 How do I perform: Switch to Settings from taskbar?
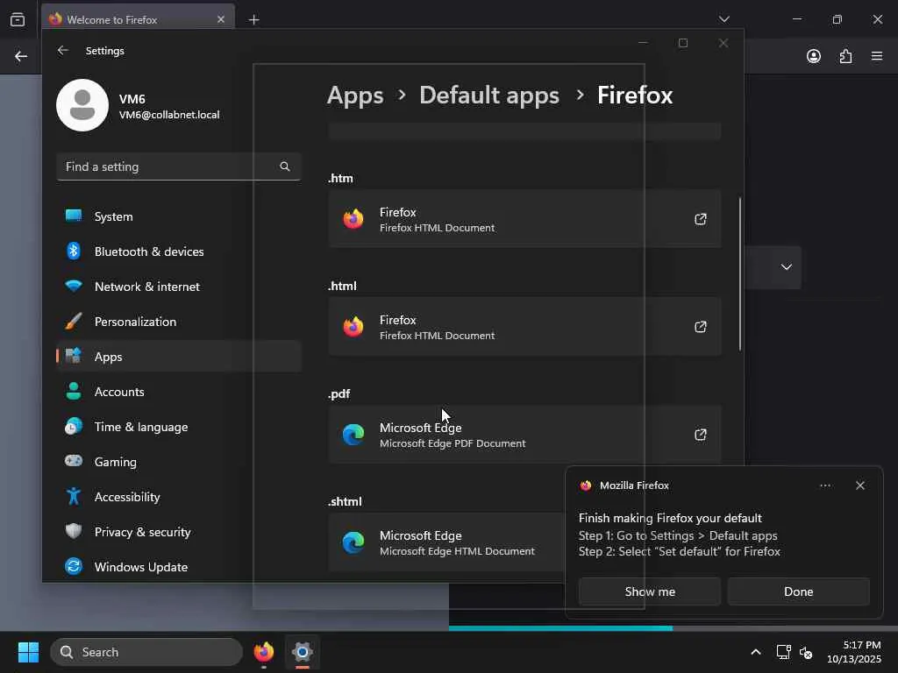point(303,652)
